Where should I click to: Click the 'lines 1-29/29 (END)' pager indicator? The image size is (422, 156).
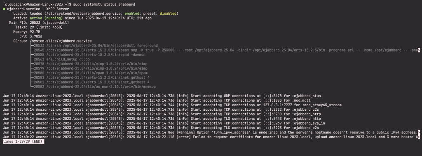(23, 142)
